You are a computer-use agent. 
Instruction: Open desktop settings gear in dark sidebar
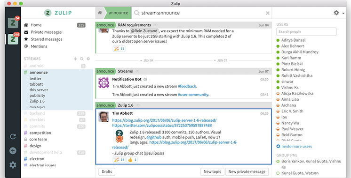(13, 165)
